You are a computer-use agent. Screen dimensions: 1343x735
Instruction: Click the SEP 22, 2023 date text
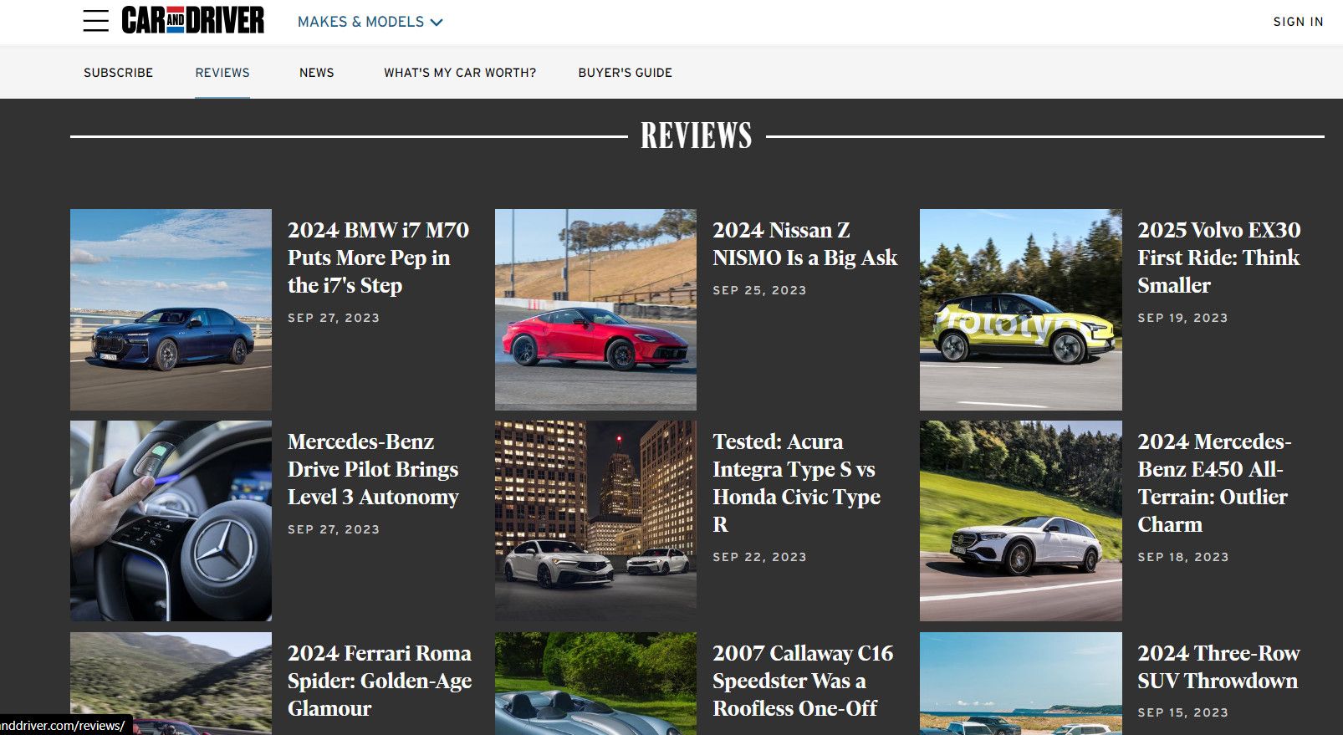pos(759,557)
